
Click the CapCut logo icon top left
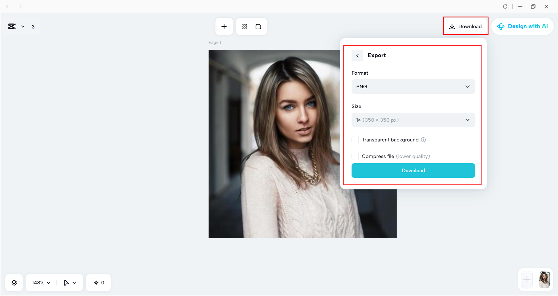(12, 26)
